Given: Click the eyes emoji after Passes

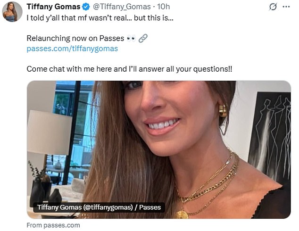Looking at the screenshot, I should pyautogui.click(x=131, y=39).
